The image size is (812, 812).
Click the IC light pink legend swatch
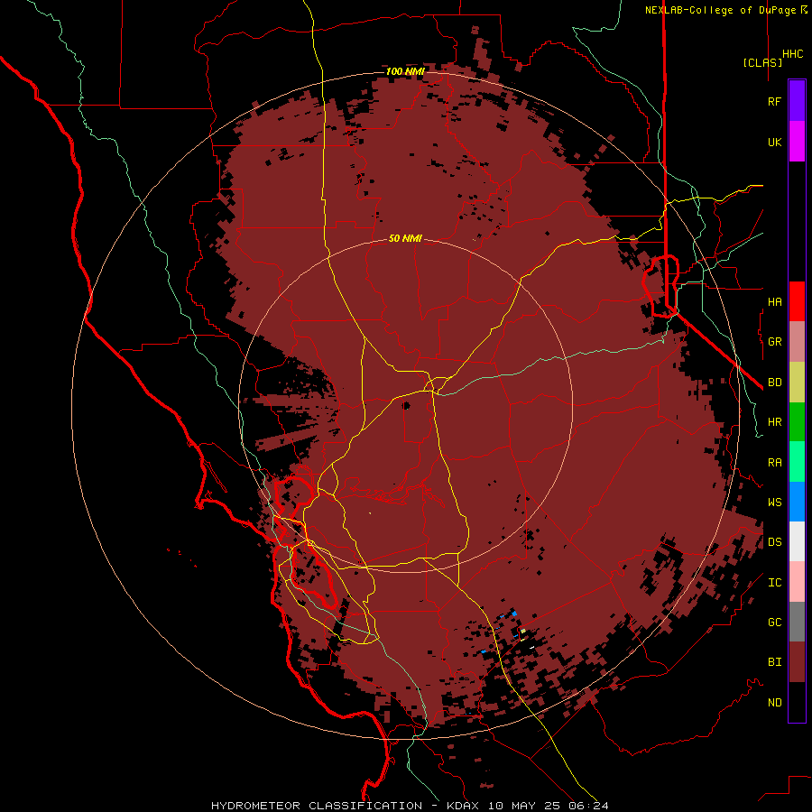(x=797, y=582)
